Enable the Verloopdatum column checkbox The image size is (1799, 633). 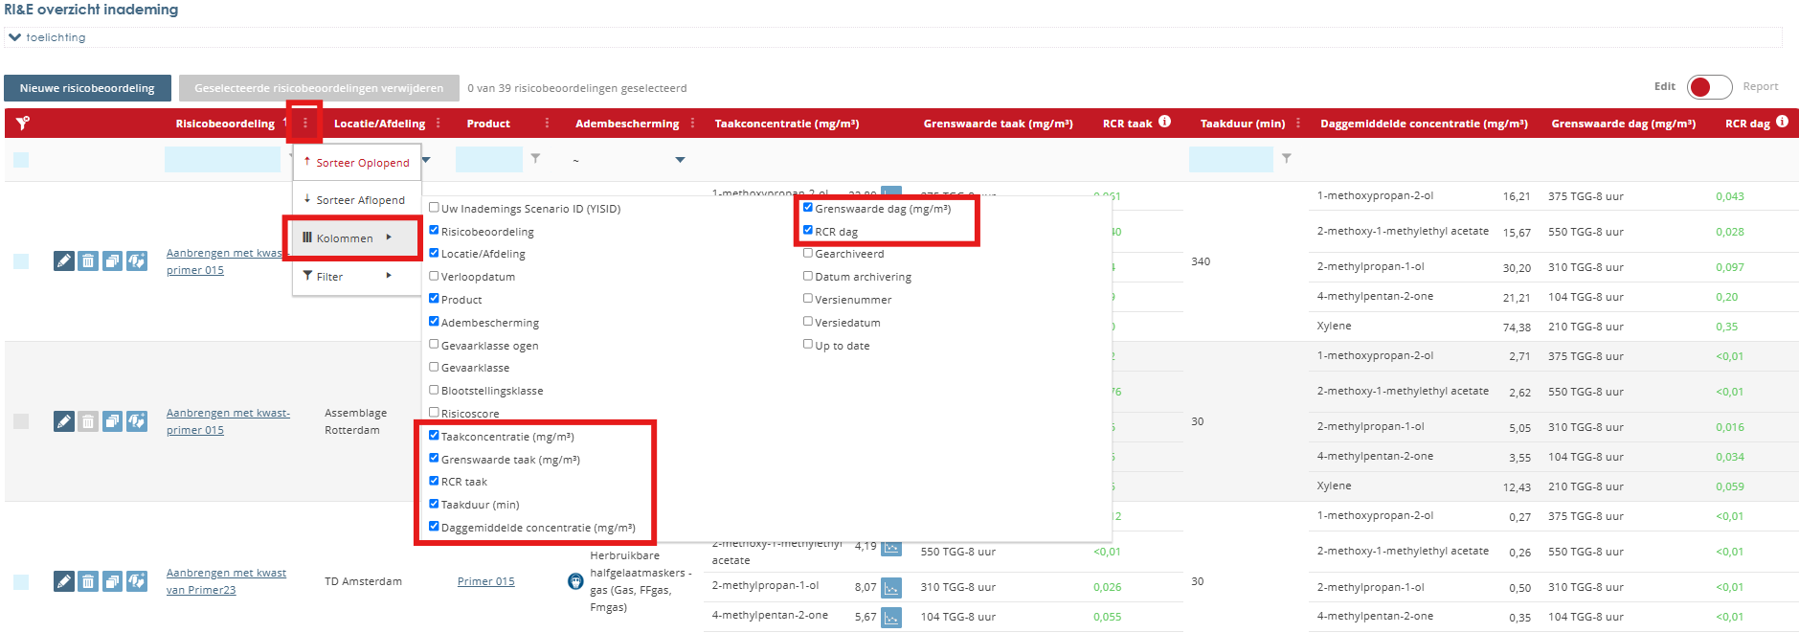(x=434, y=276)
